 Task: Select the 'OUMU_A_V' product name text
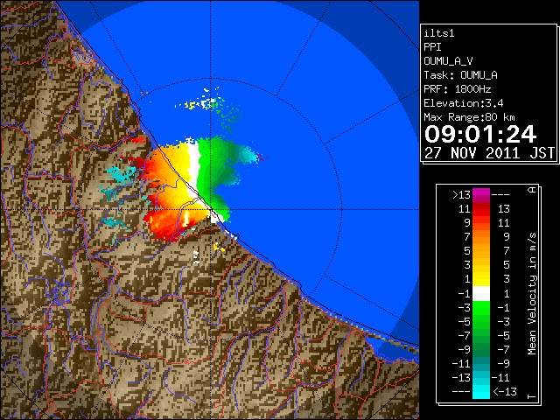click(x=448, y=61)
